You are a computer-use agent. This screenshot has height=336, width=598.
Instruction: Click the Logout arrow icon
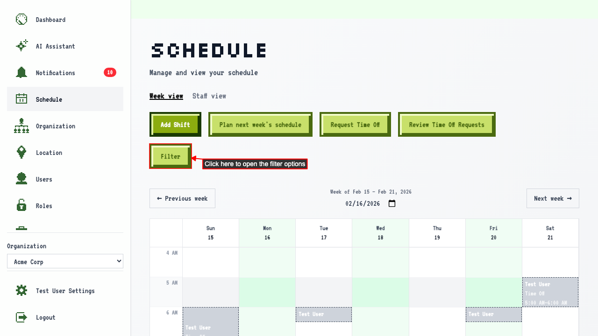(x=21, y=317)
